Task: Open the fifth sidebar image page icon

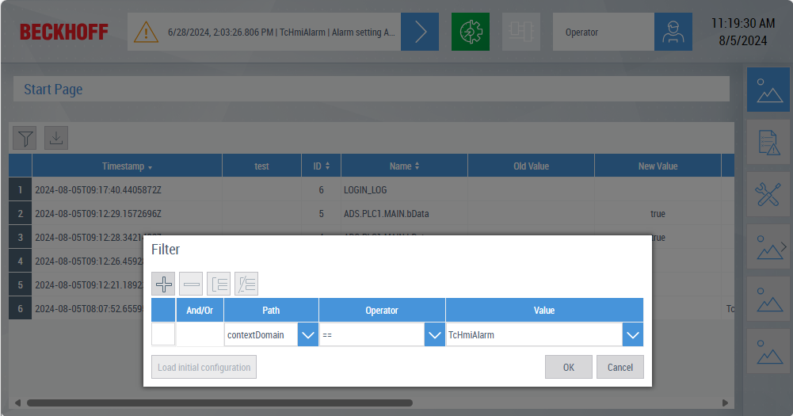Action: [768, 299]
